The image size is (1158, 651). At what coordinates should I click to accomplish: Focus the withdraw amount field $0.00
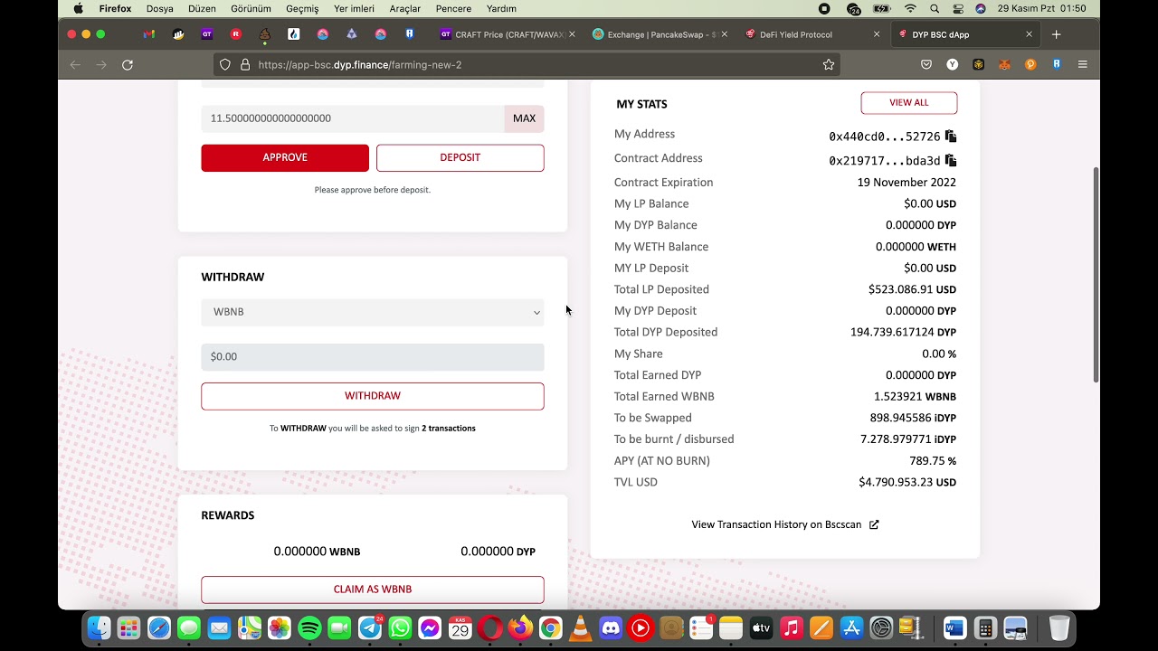373,357
